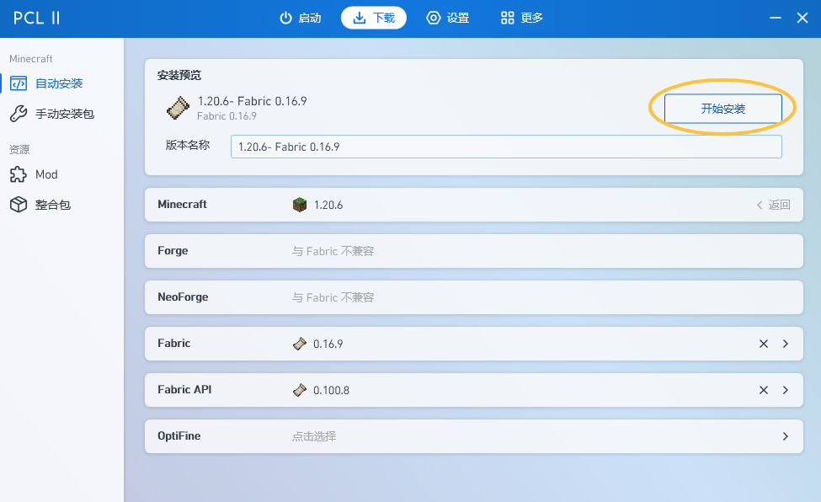821x502 pixels.
Task: Click the Fabric 0.16.9 version text
Action: tap(328, 344)
